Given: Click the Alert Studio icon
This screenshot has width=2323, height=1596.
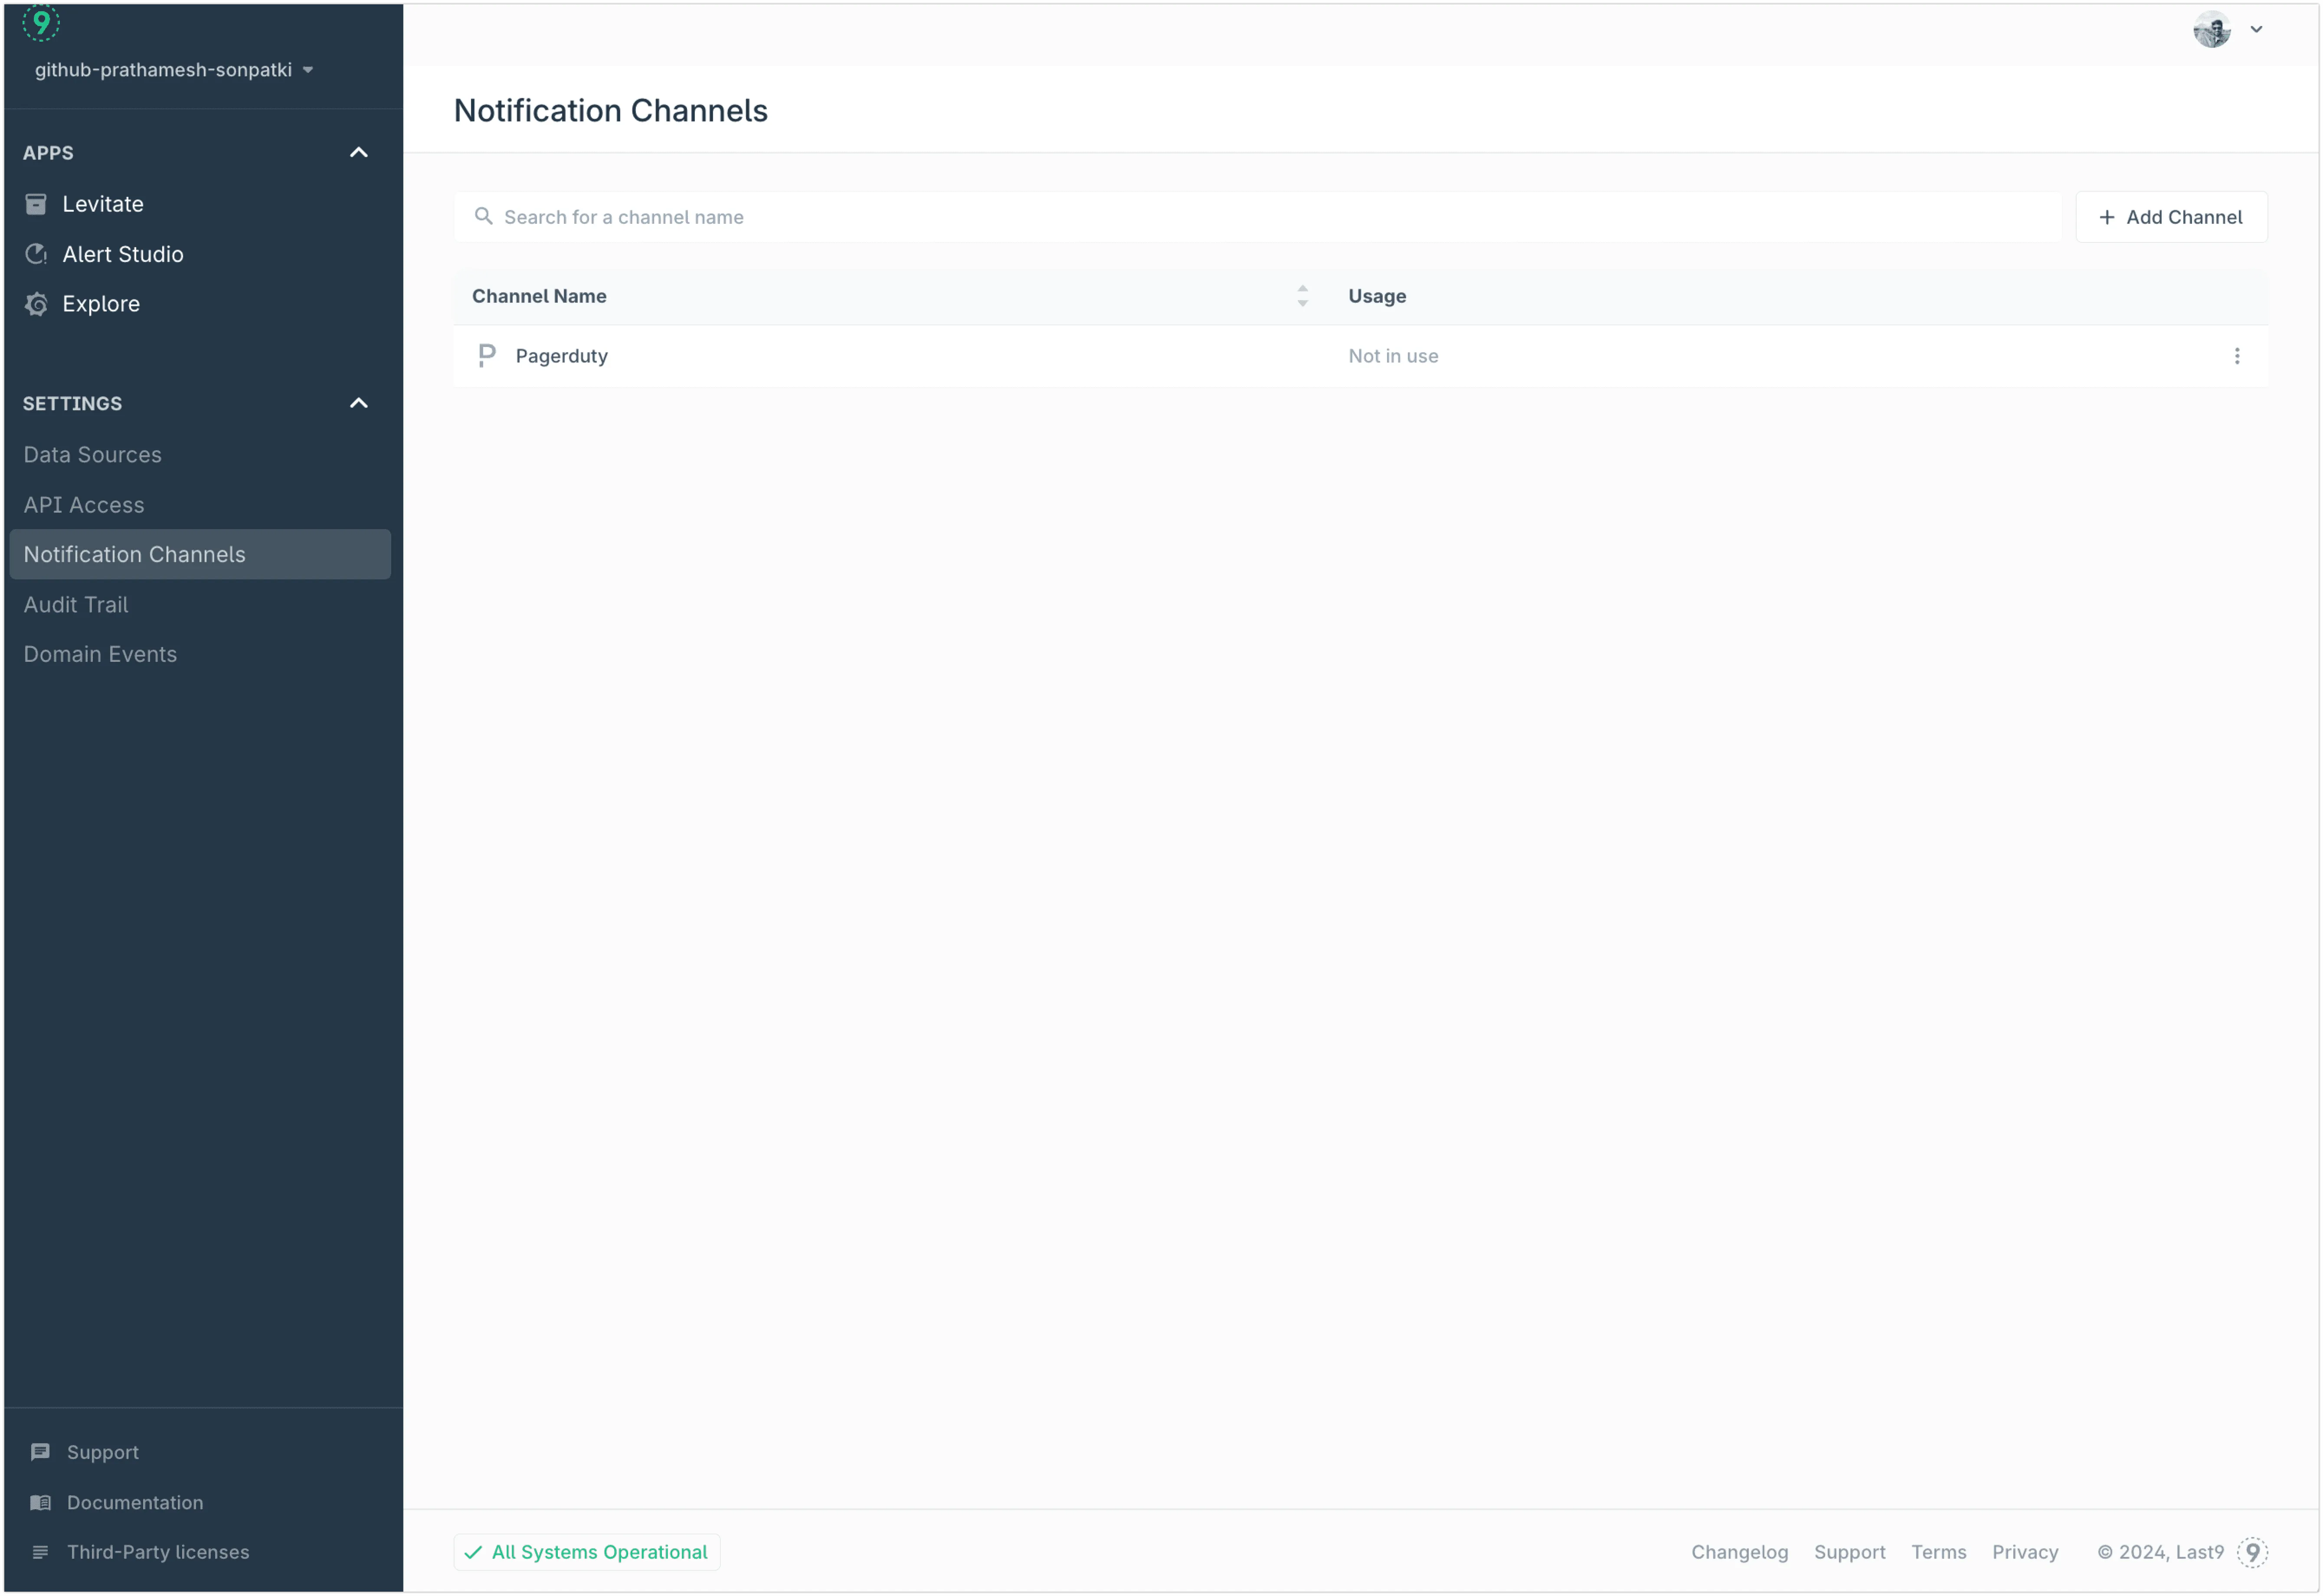Looking at the screenshot, I should click(x=36, y=254).
